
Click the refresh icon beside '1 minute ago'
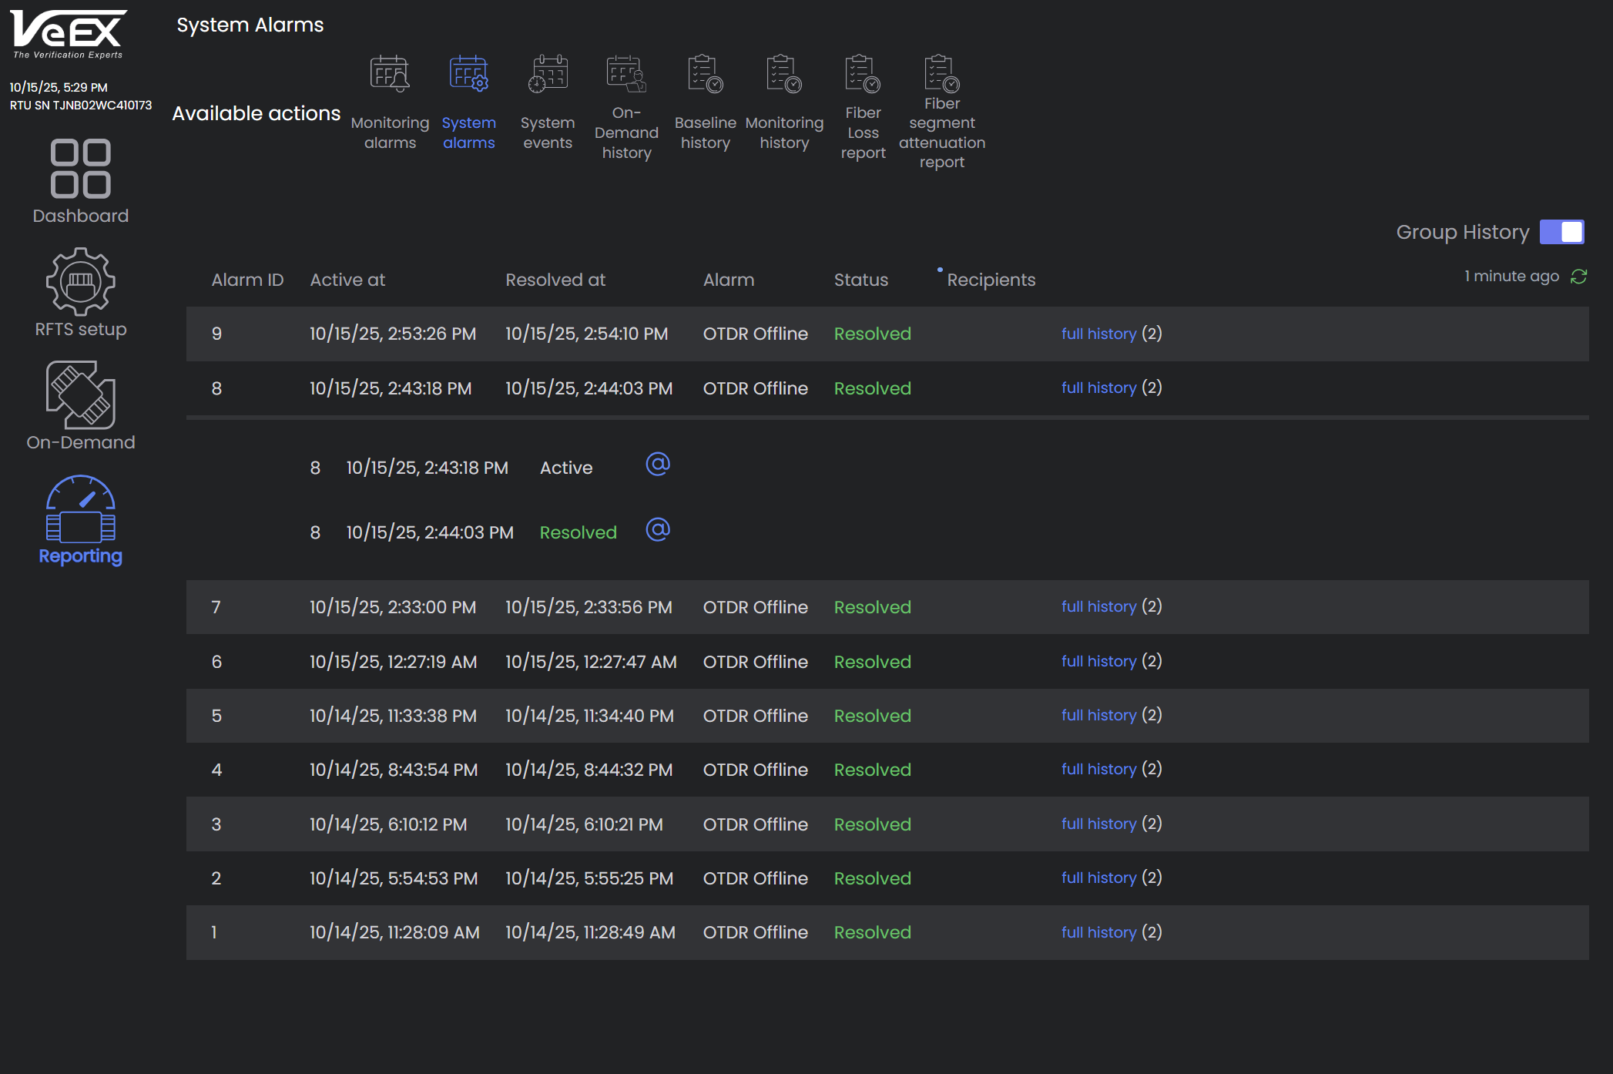click(1578, 277)
